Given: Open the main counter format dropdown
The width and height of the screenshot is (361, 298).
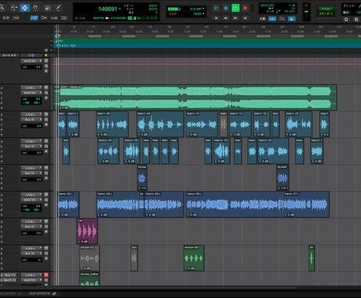Looking at the screenshot, I should pyautogui.click(x=120, y=9).
